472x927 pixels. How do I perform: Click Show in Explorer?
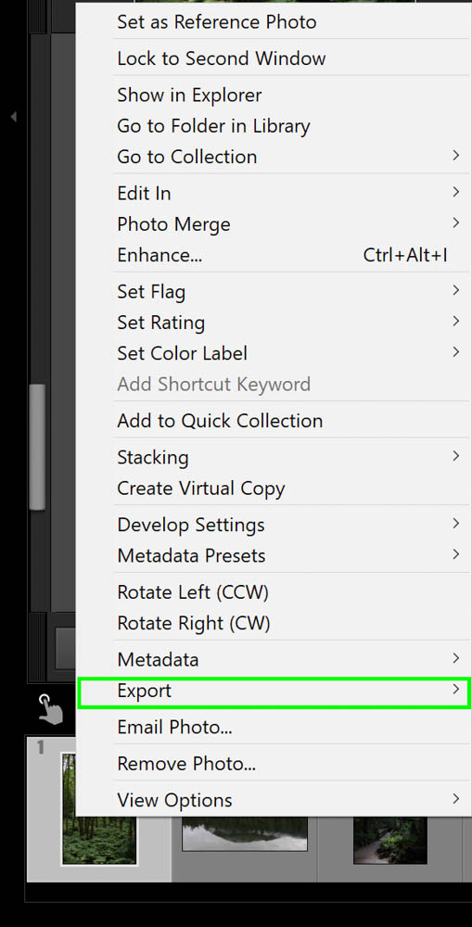coord(189,95)
